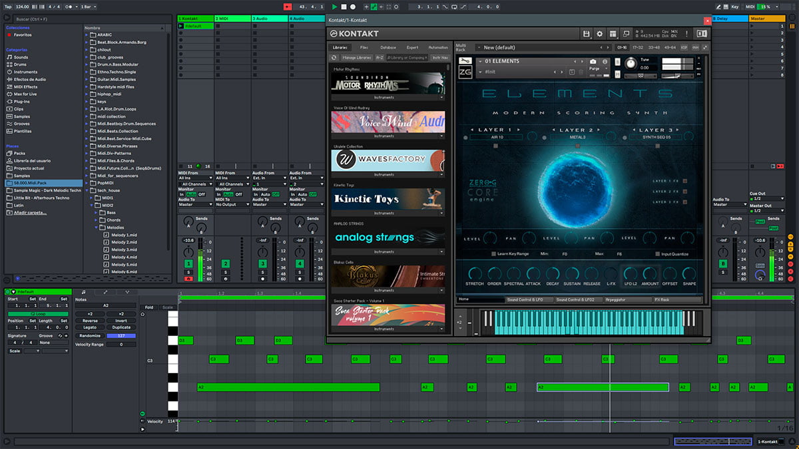Switch to the Expert tab in Kontakt
Viewport: 799px width, 449px height.
[x=413, y=47]
